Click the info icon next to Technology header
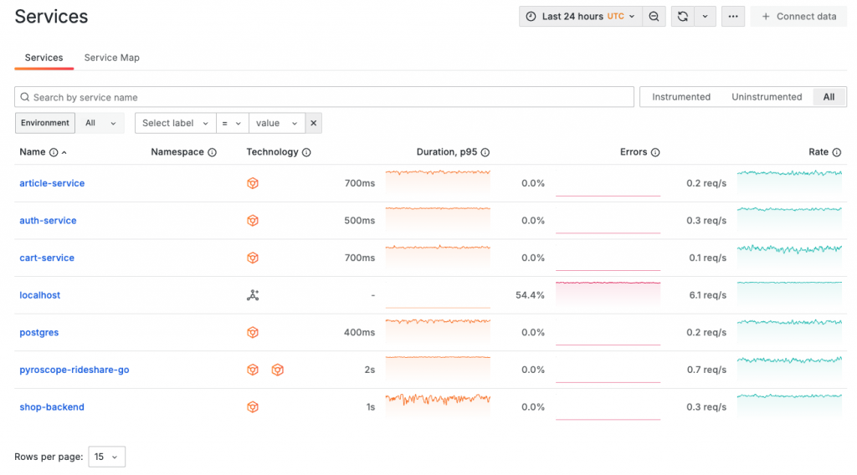 coord(306,152)
